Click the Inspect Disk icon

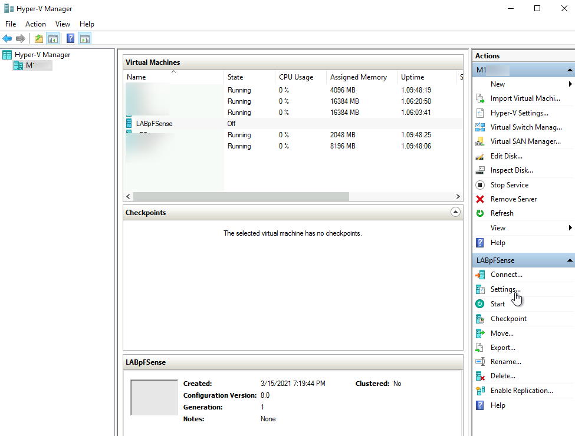click(x=480, y=170)
